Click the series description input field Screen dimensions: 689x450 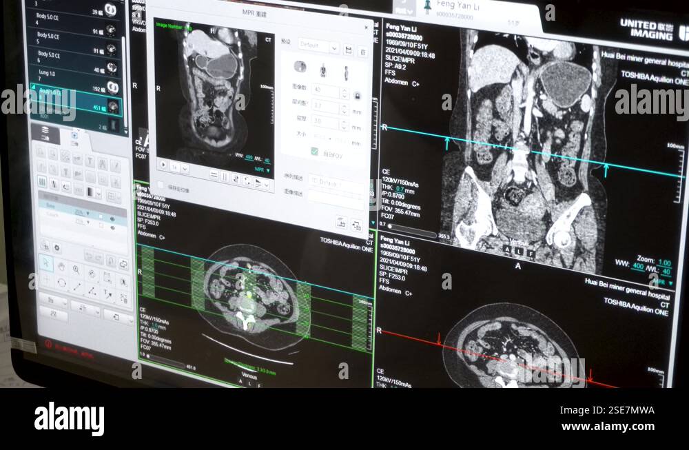336,183
